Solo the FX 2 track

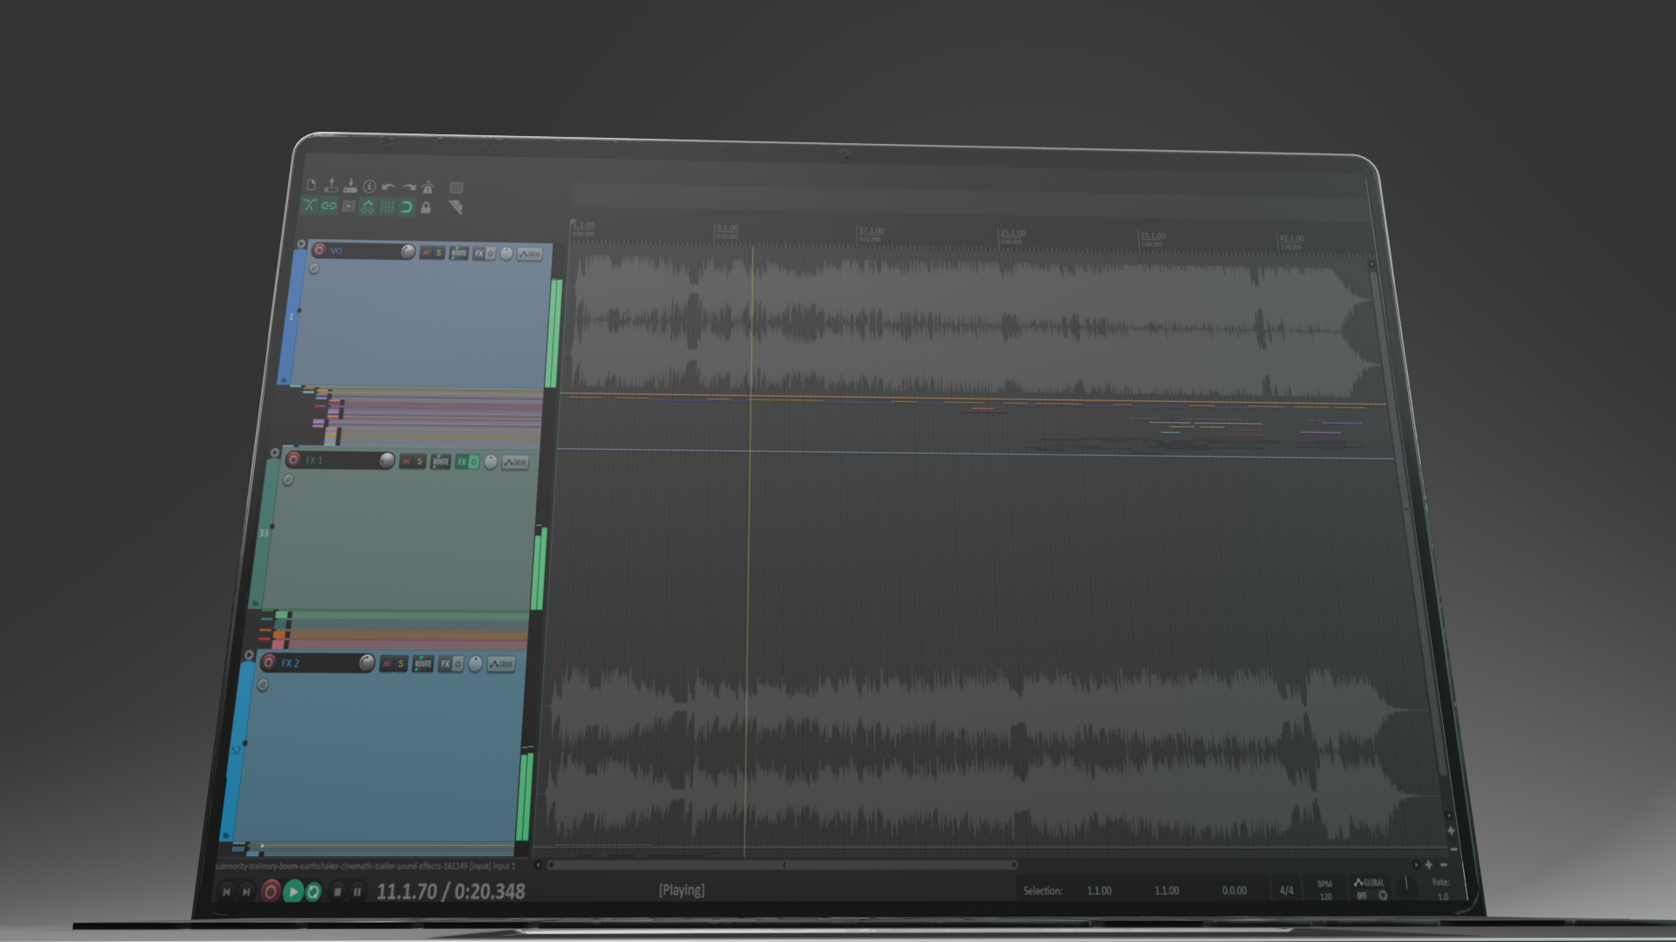tap(401, 664)
